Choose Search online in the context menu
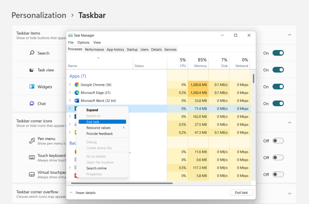 [x=102, y=168]
